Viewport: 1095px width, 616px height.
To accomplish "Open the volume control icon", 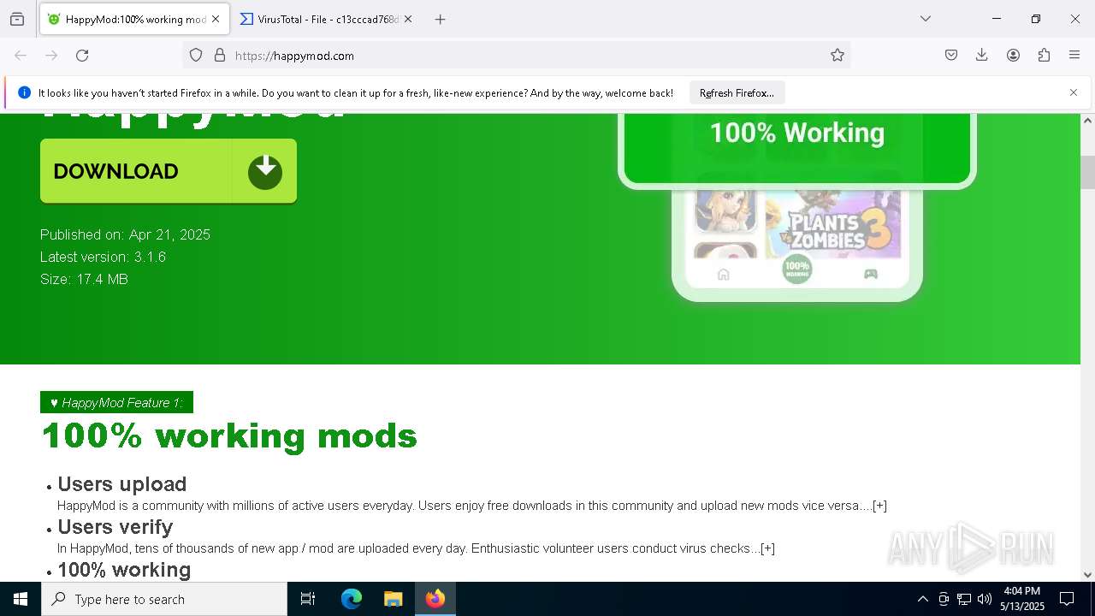I will (985, 599).
